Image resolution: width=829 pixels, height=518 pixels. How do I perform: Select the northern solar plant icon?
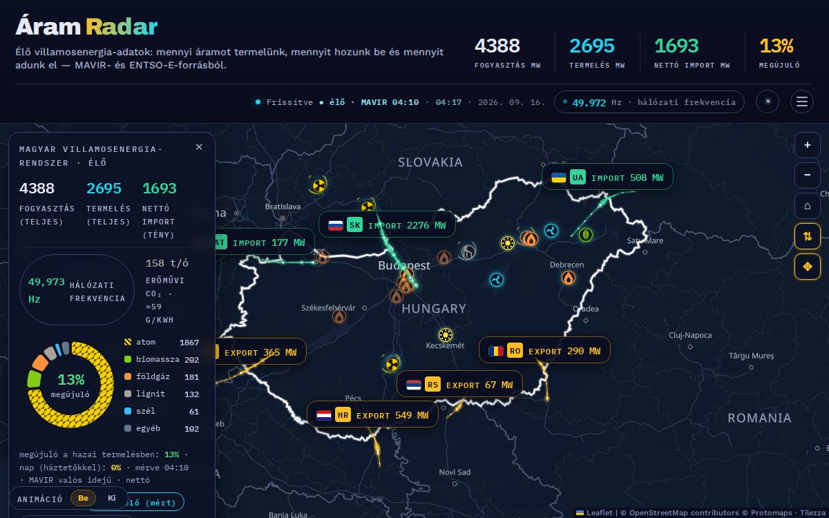508,242
